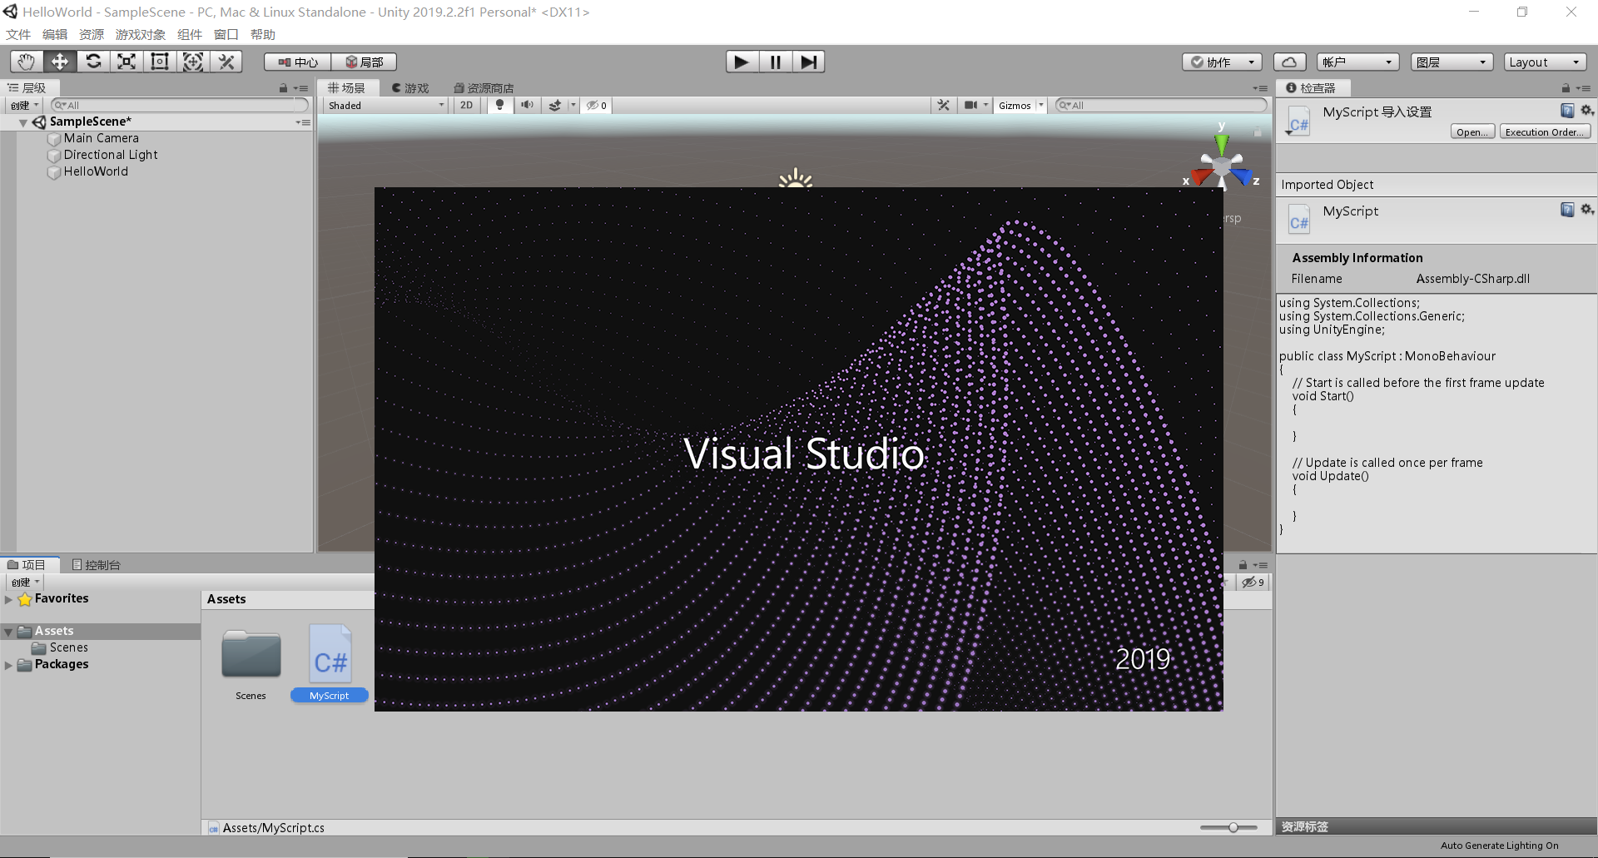Switch to the Asset Store tab
Image resolution: width=1598 pixels, height=858 pixels.
484,88
